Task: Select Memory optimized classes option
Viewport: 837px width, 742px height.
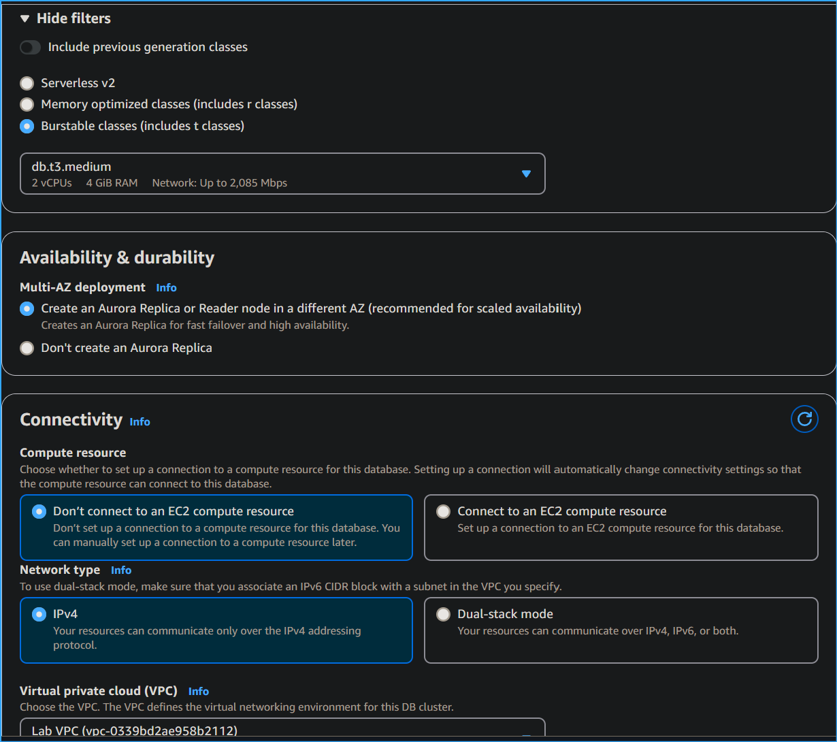Action: [x=26, y=104]
